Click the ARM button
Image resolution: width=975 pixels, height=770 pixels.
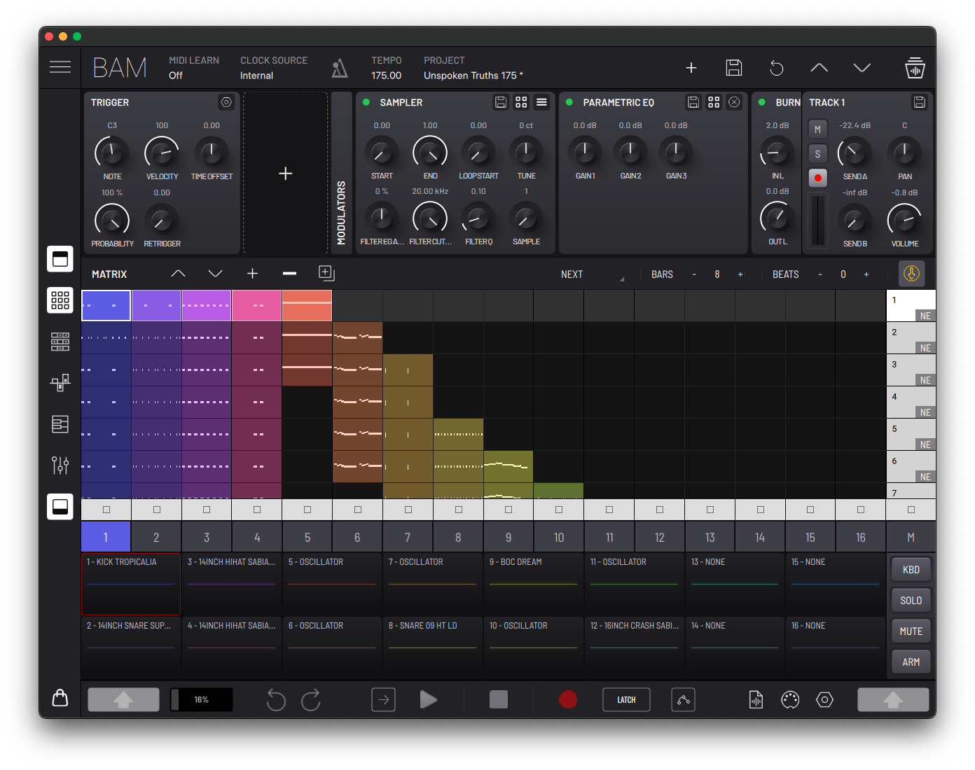[911, 662]
